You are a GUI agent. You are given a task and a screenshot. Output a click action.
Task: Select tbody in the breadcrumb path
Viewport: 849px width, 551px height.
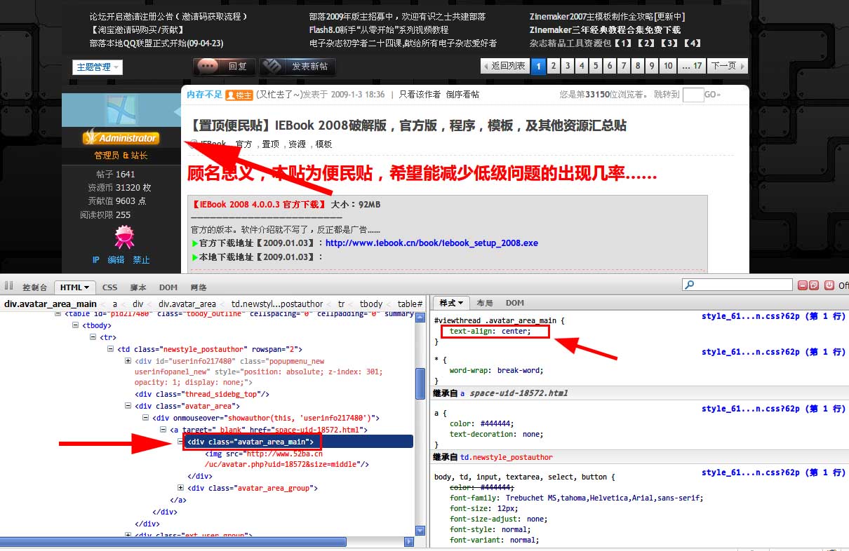(x=371, y=304)
